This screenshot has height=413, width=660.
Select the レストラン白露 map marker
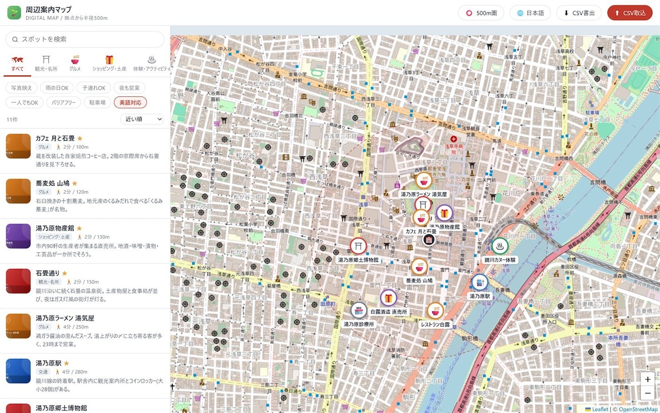pyautogui.click(x=435, y=311)
